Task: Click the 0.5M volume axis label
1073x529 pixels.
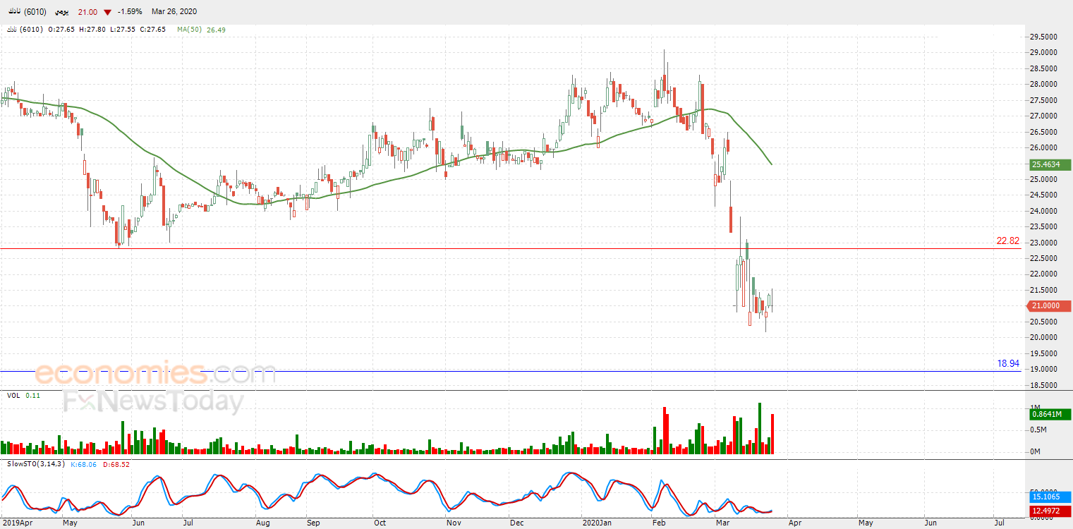Action: (1039, 430)
